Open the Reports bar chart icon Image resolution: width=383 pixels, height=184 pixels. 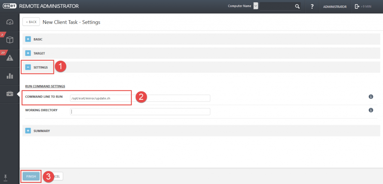tap(10, 76)
